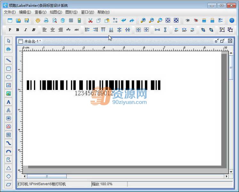Image resolution: width=239 pixels, height=192 pixels.
Task: Open the 绘图(D) menu
Action: (x=56, y=12)
